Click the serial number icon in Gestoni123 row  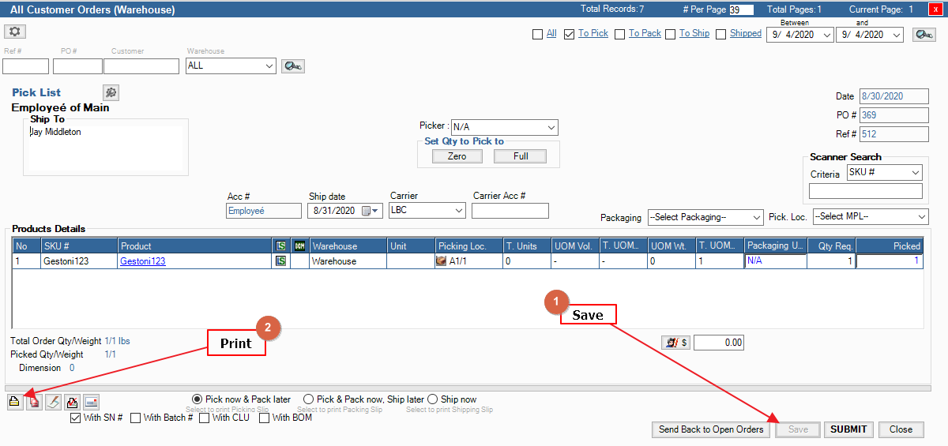280,261
